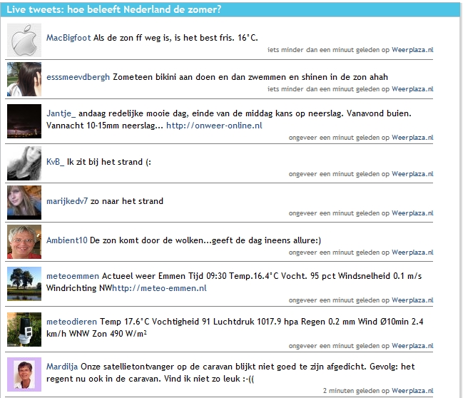Click esssmeevdbergh's profile picture
463x398 pixels.
click(x=24, y=79)
